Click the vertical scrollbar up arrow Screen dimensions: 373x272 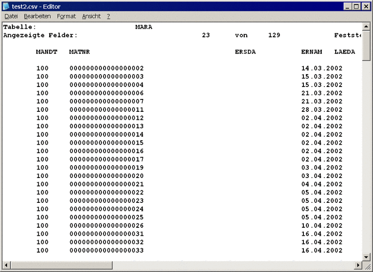pos(366,27)
